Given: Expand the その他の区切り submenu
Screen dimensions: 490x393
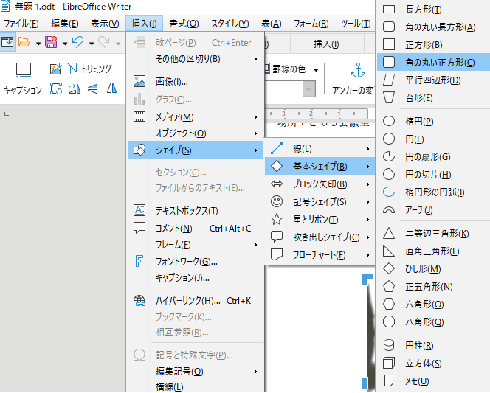Looking at the screenshot, I should coord(196,59).
